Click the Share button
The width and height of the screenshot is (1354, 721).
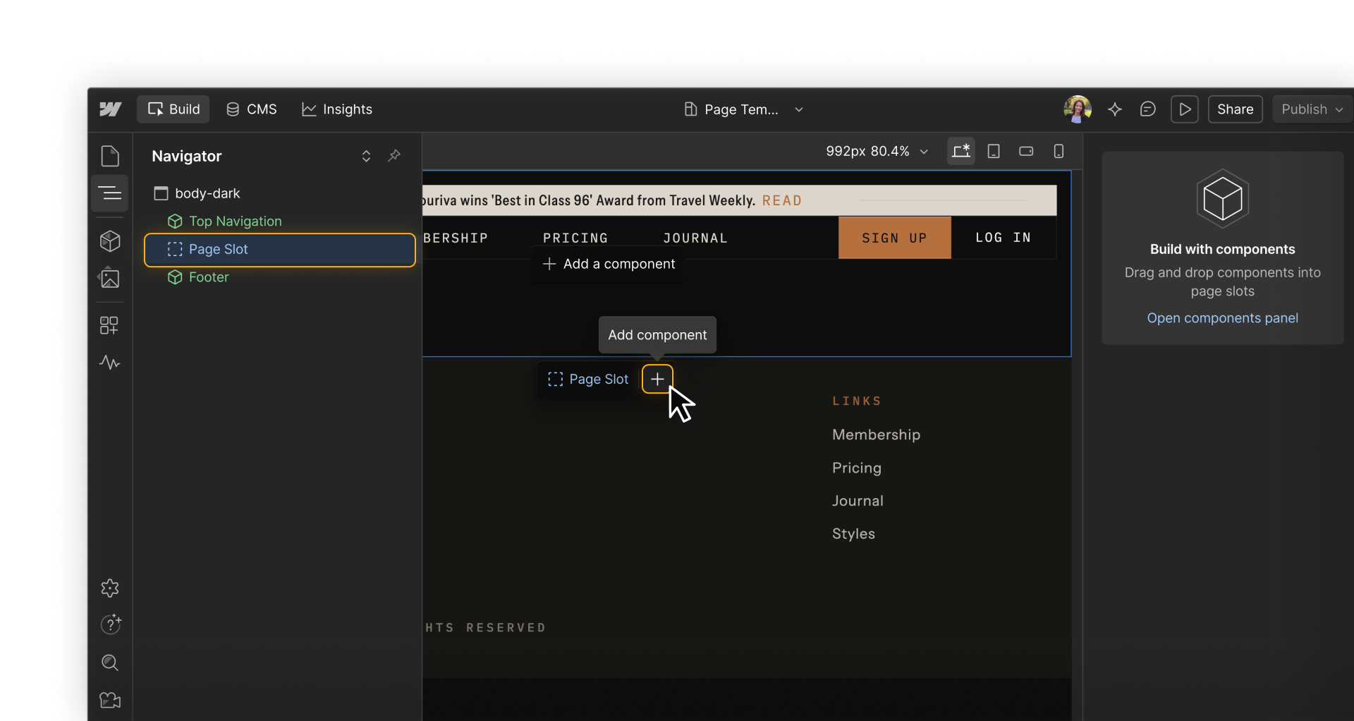tap(1235, 109)
